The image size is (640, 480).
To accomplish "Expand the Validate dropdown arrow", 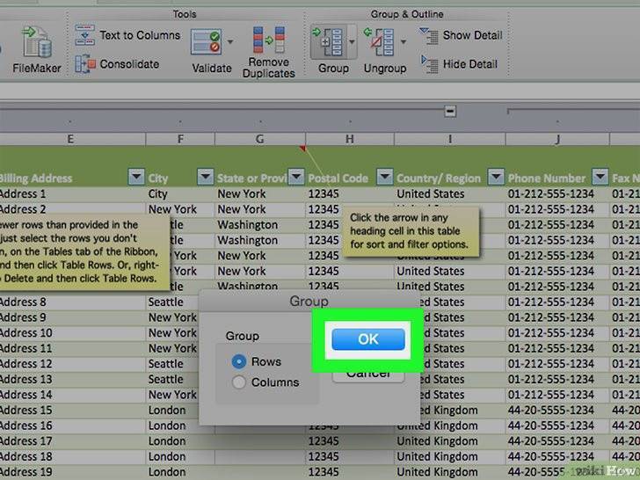I will (x=230, y=42).
